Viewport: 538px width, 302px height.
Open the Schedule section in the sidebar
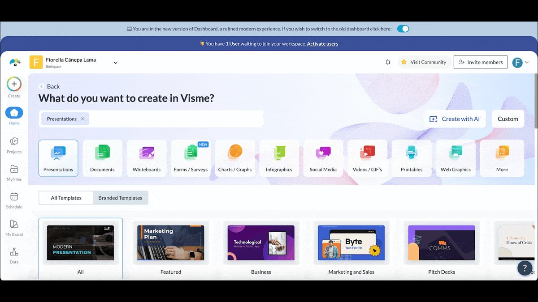pos(14,200)
